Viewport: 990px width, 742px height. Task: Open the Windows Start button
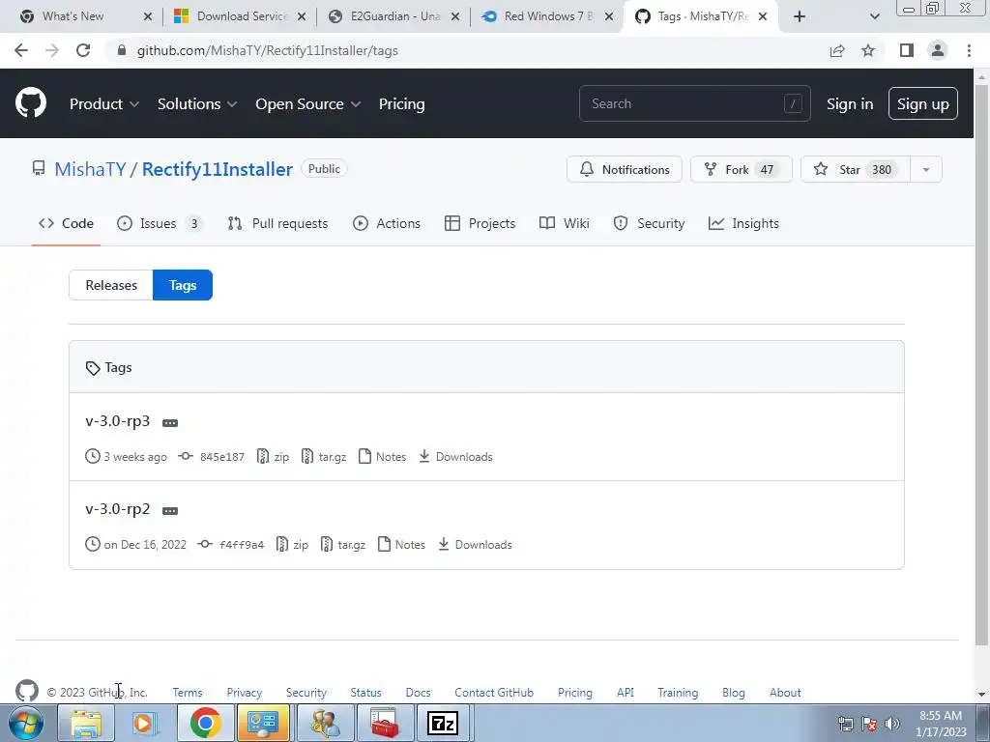26,723
